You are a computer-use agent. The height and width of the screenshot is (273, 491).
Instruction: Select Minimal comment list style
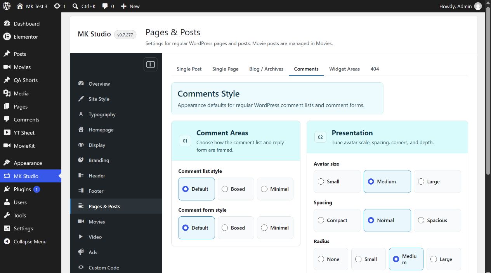point(275,189)
